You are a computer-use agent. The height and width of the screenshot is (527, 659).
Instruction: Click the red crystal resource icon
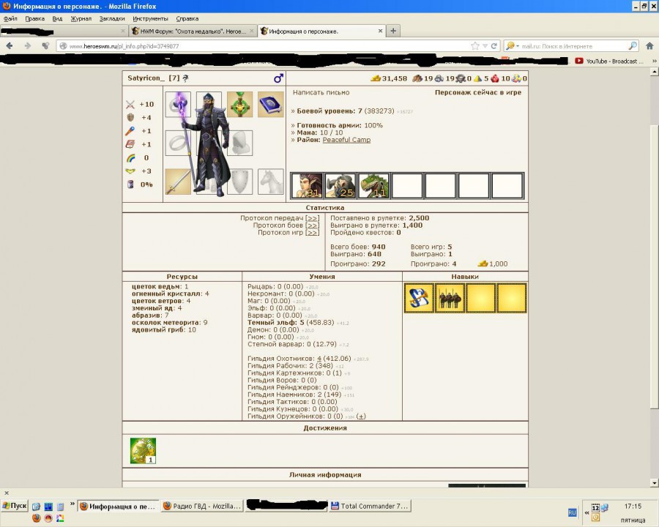495,78
